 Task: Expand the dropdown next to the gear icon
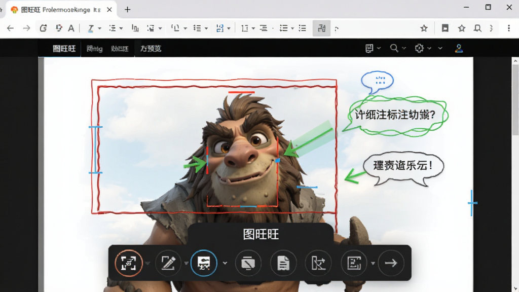[x=429, y=48]
